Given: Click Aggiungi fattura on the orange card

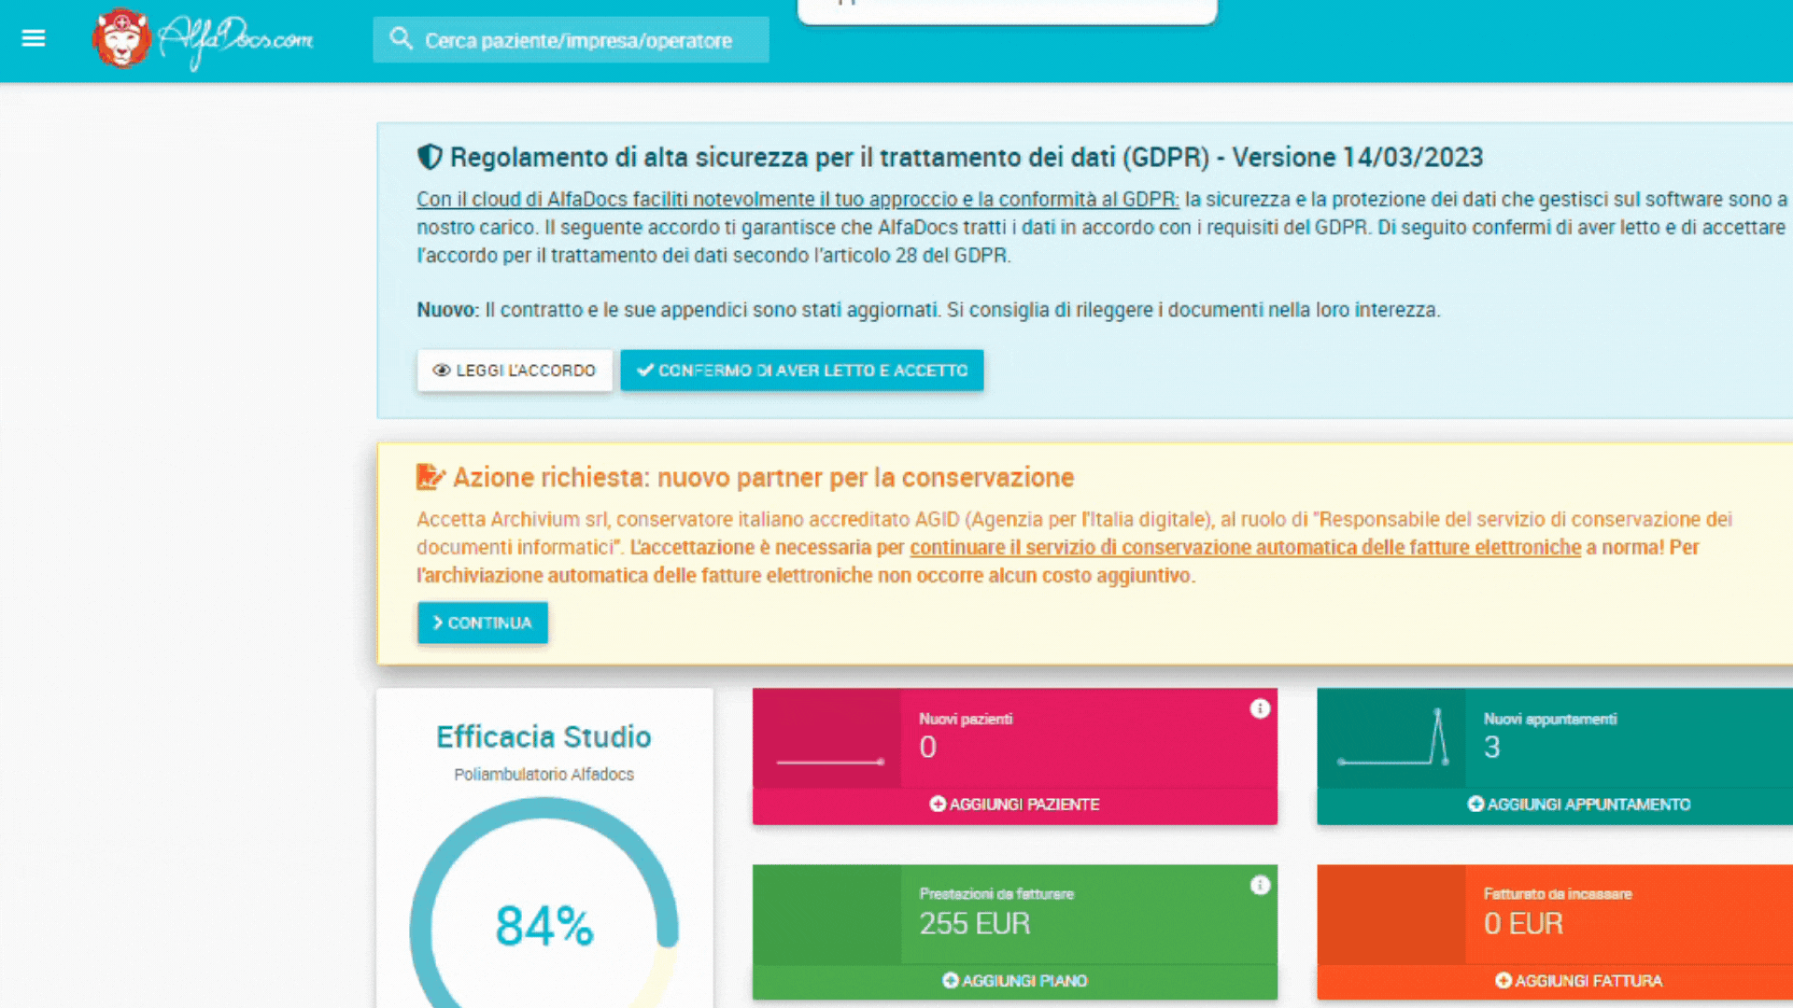Looking at the screenshot, I should click(1578, 981).
